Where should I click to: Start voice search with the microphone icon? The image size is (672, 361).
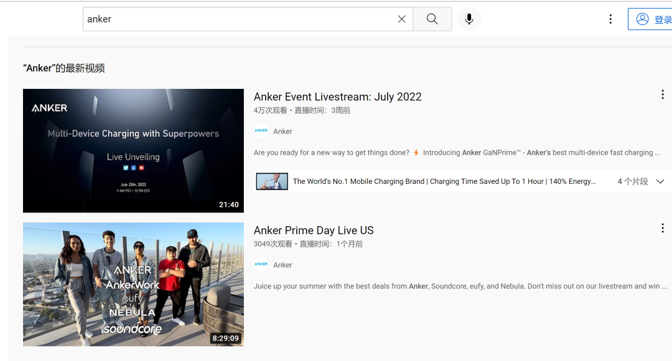(x=469, y=19)
